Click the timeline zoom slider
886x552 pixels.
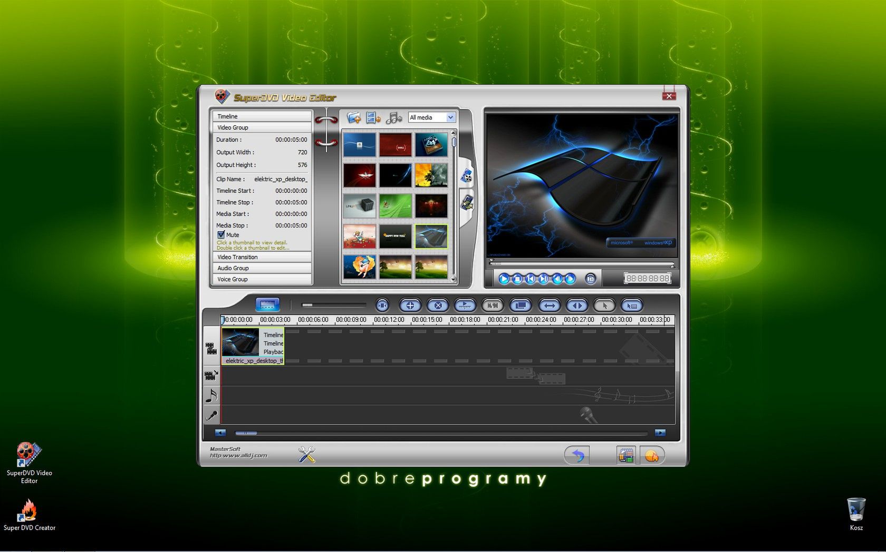tap(333, 305)
